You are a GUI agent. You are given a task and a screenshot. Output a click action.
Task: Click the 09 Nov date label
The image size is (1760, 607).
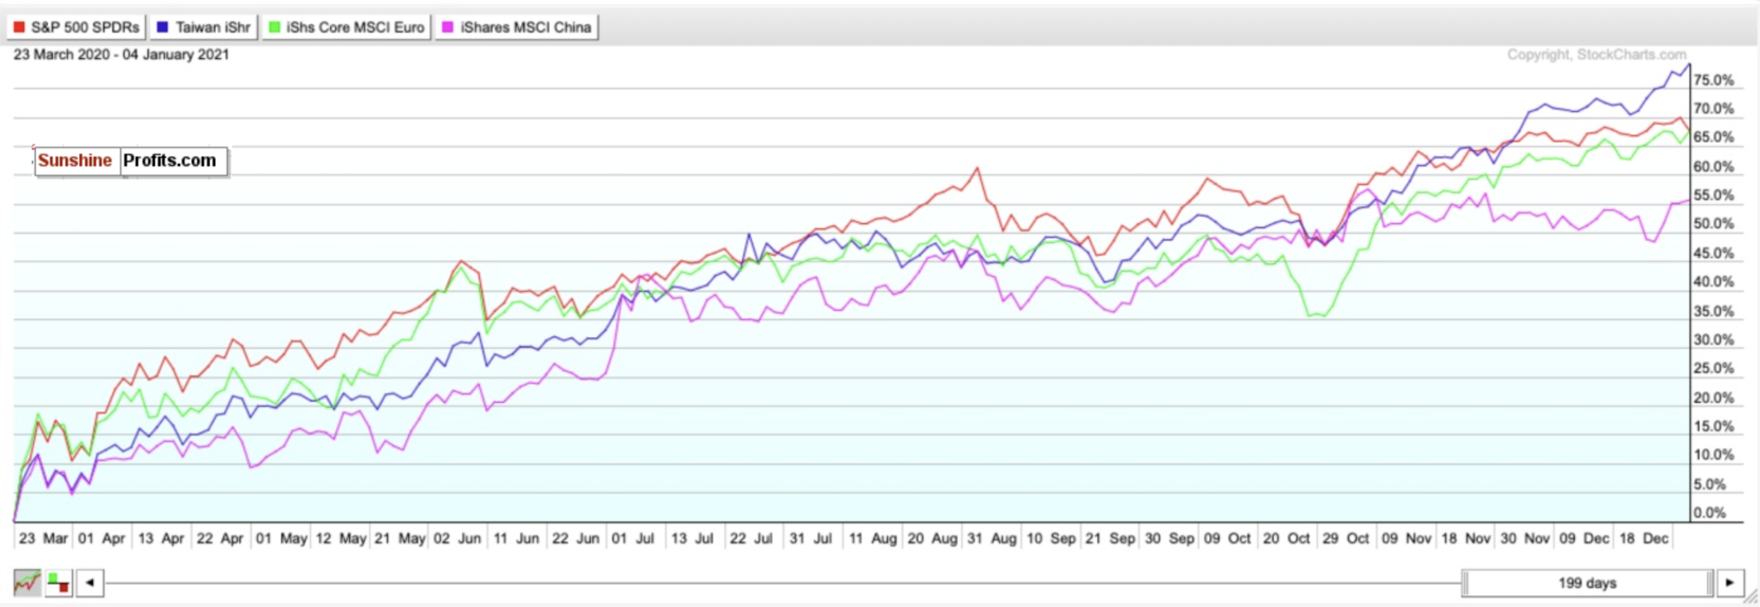coord(1407,538)
